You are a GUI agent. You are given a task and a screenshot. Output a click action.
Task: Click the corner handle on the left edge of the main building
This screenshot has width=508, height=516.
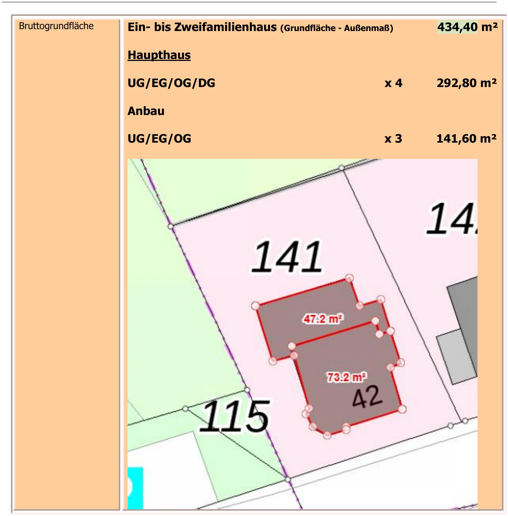point(255,306)
